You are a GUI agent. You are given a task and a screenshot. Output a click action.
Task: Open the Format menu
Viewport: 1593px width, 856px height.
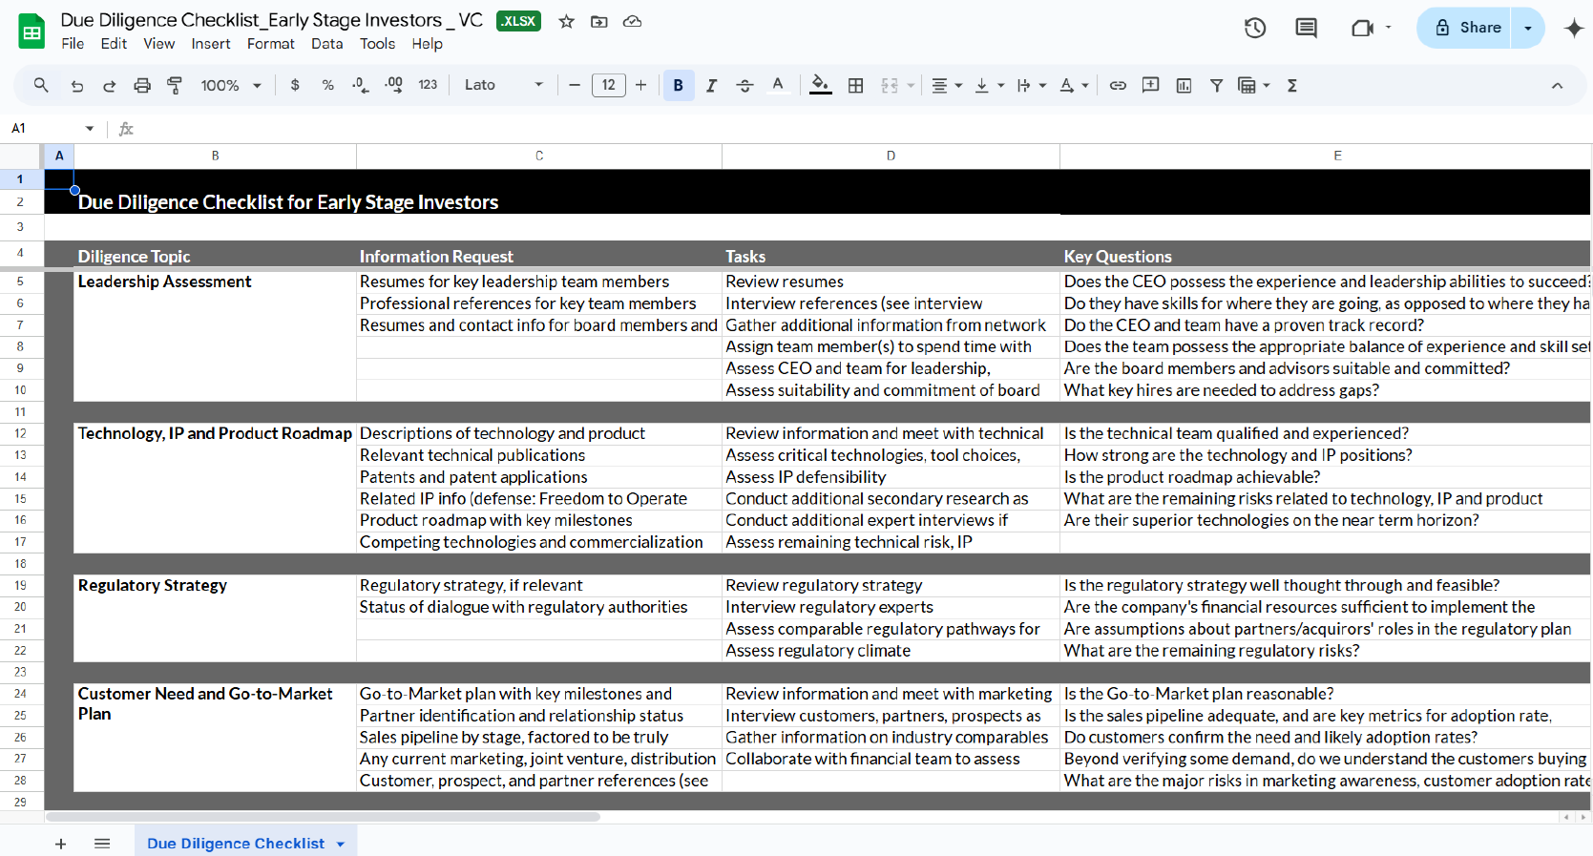(x=271, y=44)
